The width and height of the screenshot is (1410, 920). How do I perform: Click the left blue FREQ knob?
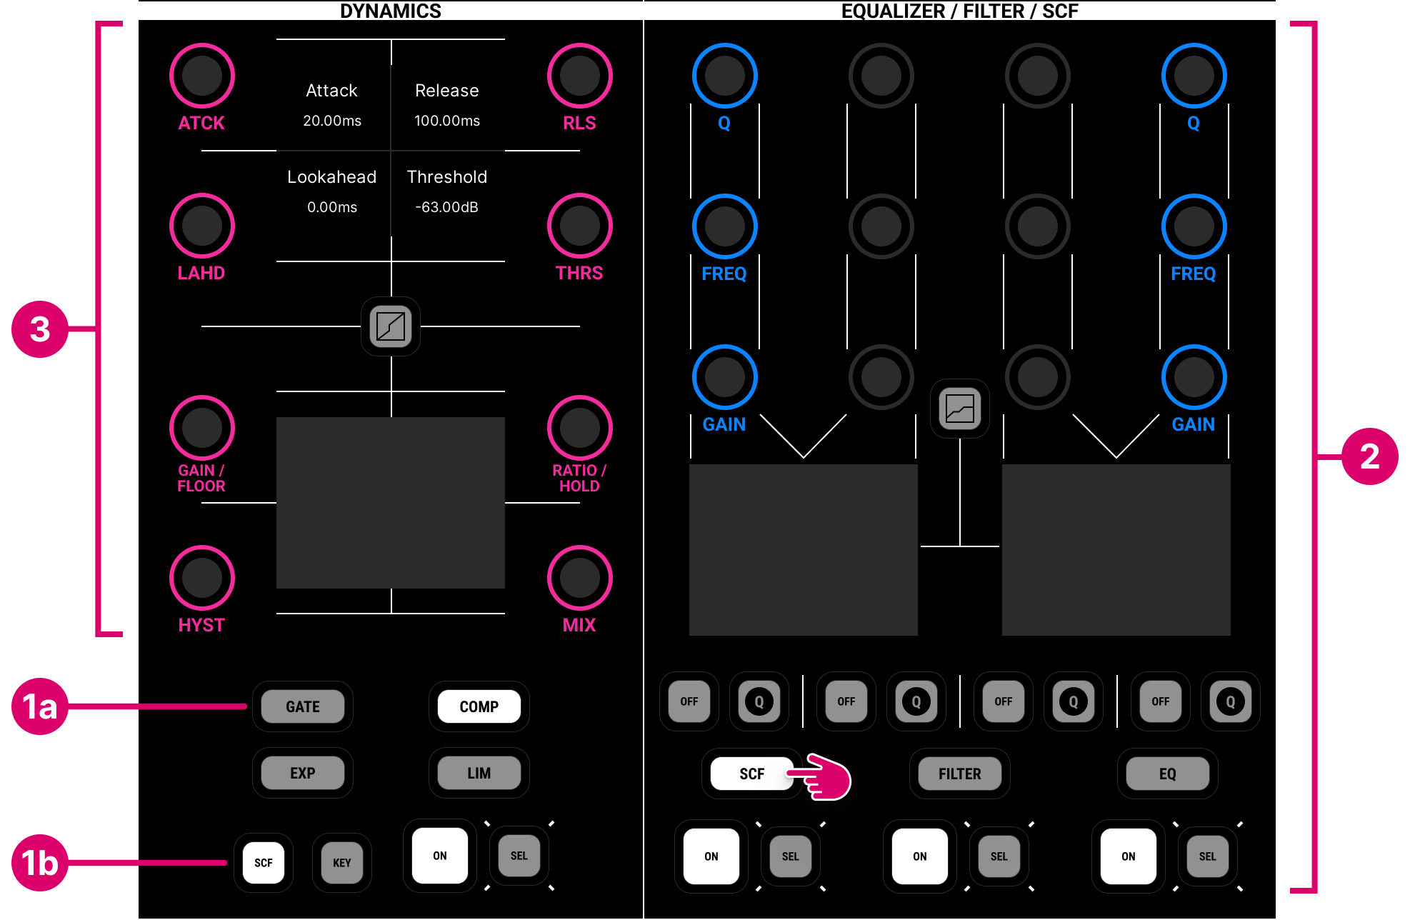pos(724,226)
